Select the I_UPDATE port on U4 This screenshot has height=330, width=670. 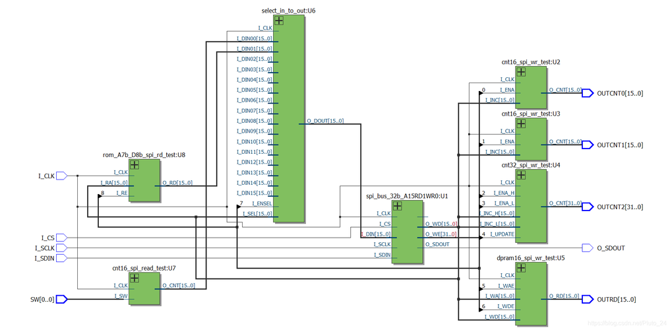coord(502,234)
